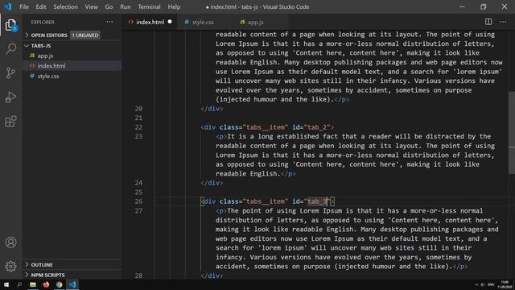
Task: Click closing </div> tag on line 24
Action: [212, 183]
